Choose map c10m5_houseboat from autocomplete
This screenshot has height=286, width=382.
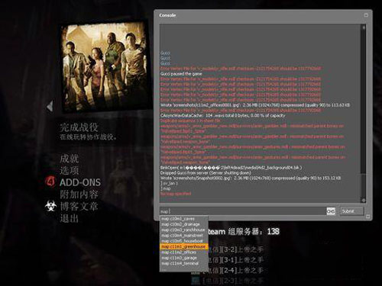(x=183, y=241)
